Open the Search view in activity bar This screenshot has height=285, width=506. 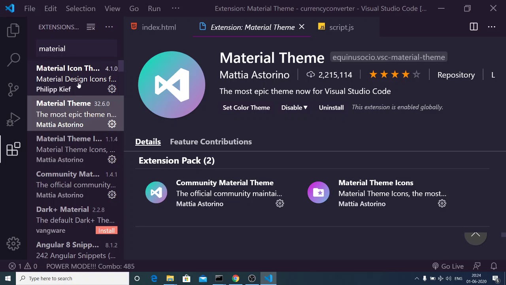tap(13, 60)
